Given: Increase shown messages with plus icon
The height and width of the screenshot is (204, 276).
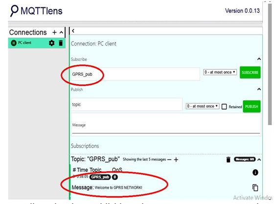Looking at the screenshot, I should [x=176, y=159].
